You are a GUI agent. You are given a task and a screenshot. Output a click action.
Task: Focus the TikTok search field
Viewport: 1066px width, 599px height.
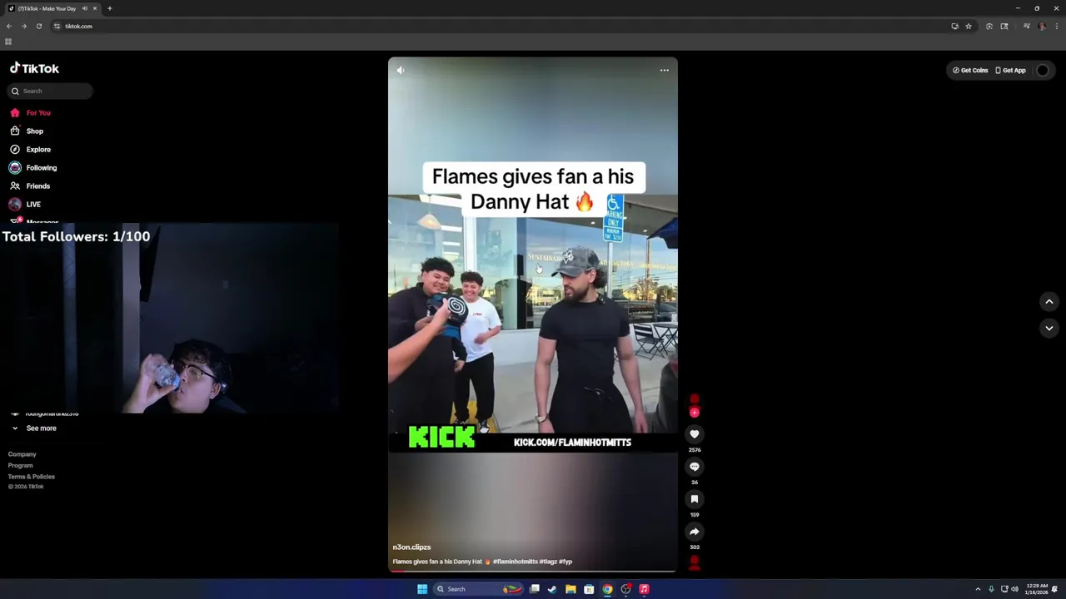(50, 91)
